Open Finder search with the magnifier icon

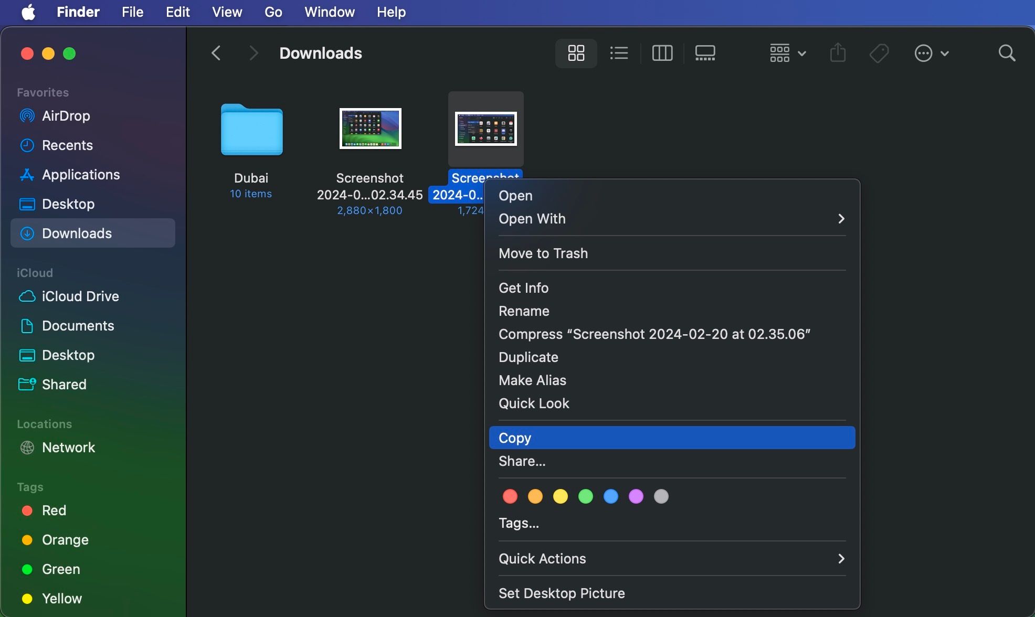coord(1007,53)
